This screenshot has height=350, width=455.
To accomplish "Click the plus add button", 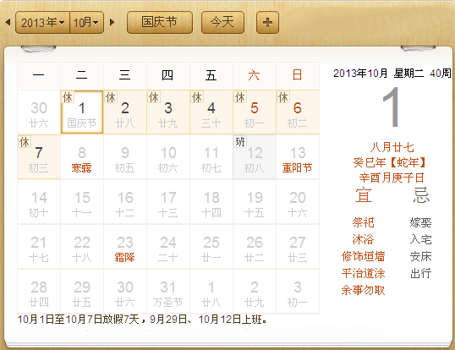I will (267, 22).
